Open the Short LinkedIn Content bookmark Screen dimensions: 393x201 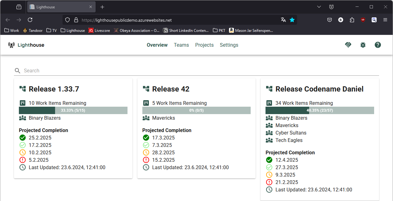(x=186, y=30)
